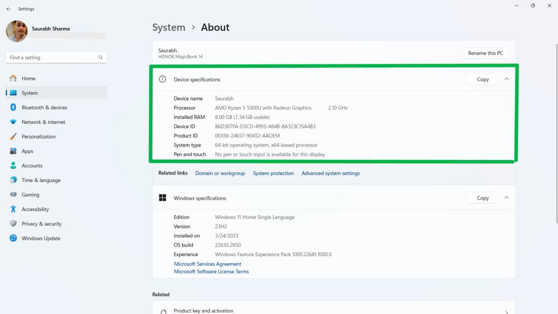The height and width of the screenshot is (314, 558).
Task: Copy the Device specifications
Action: (x=482, y=79)
